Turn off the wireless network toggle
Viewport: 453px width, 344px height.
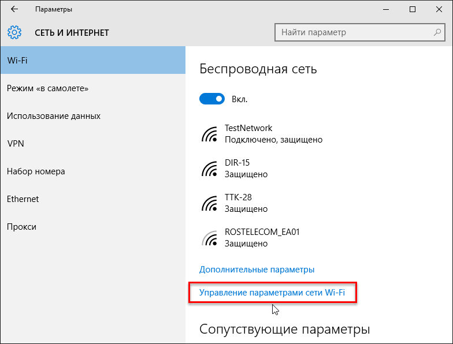click(211, 99)
